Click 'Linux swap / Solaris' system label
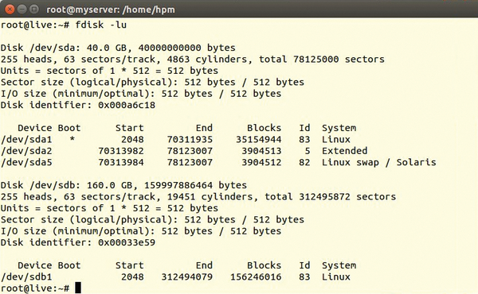The height and width of the screenshot is (294, 478). coord(379,162)
